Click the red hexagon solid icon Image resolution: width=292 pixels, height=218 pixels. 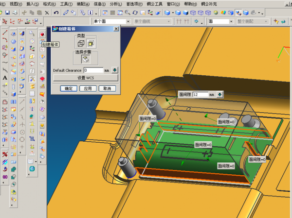click(x=42, y=79)
